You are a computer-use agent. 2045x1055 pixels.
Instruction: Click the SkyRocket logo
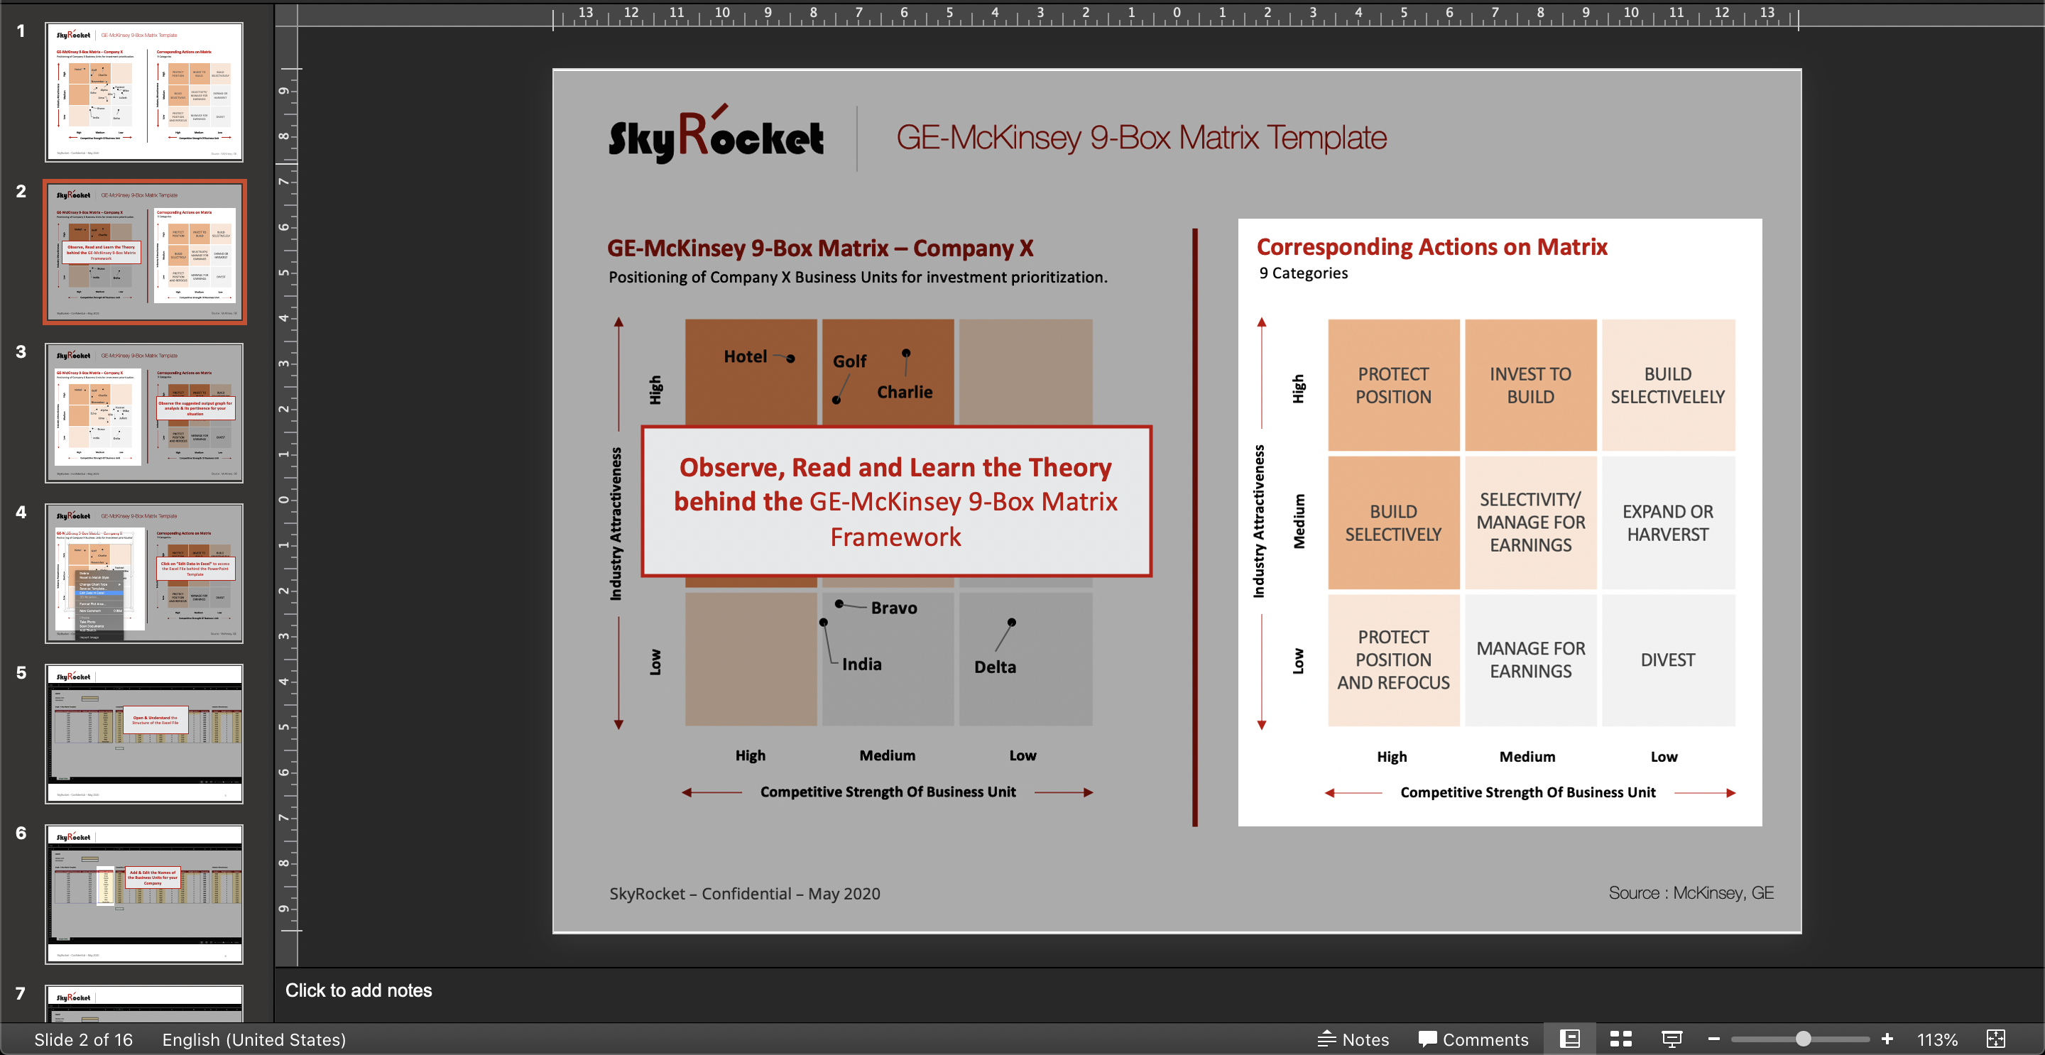(716, 135)
